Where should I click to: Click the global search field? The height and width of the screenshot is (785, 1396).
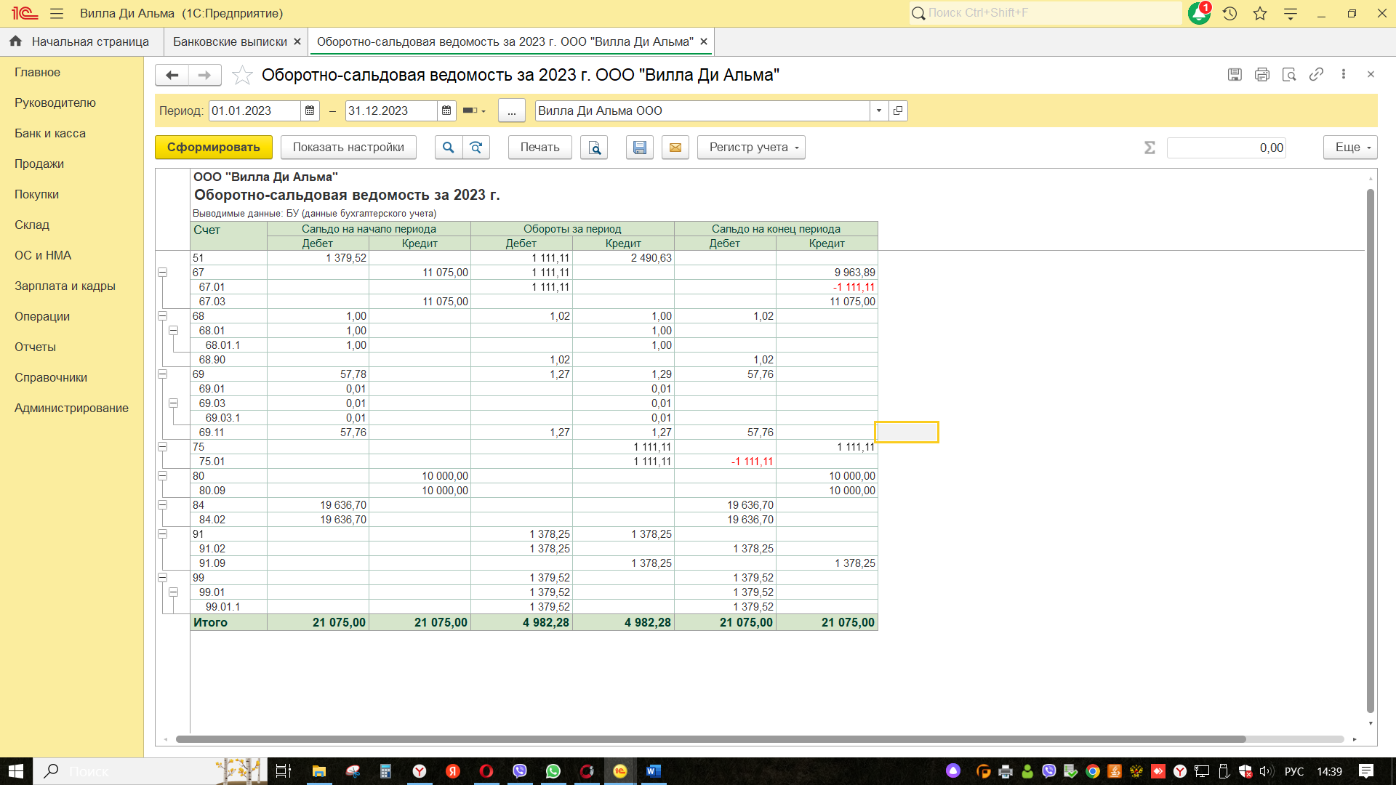pyautogui.click(x=1046, y=13)
